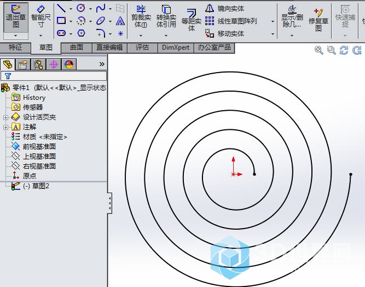Viewport: 365px width, 287px height.
Task: Select the Line sketch tool
Action: coord(61,8)
